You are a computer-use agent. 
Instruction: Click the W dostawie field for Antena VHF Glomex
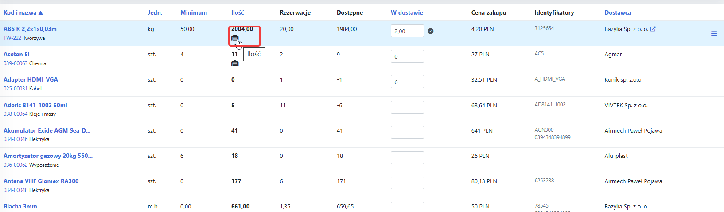[x=407, y=183]
